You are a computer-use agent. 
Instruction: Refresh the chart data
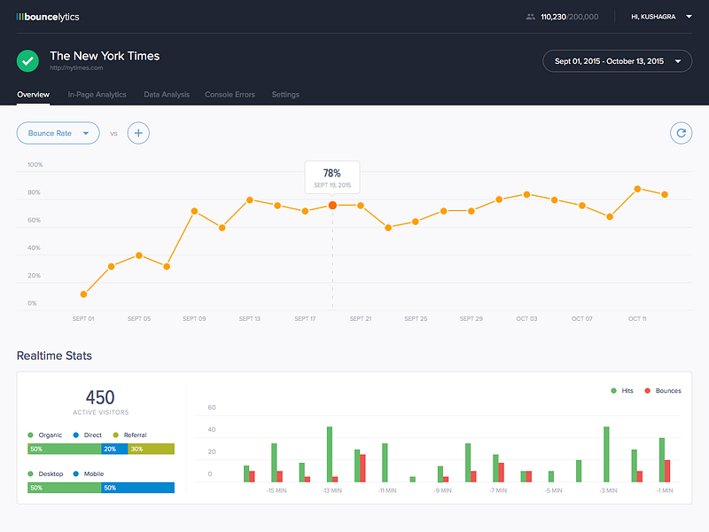[x=681, y=133]
